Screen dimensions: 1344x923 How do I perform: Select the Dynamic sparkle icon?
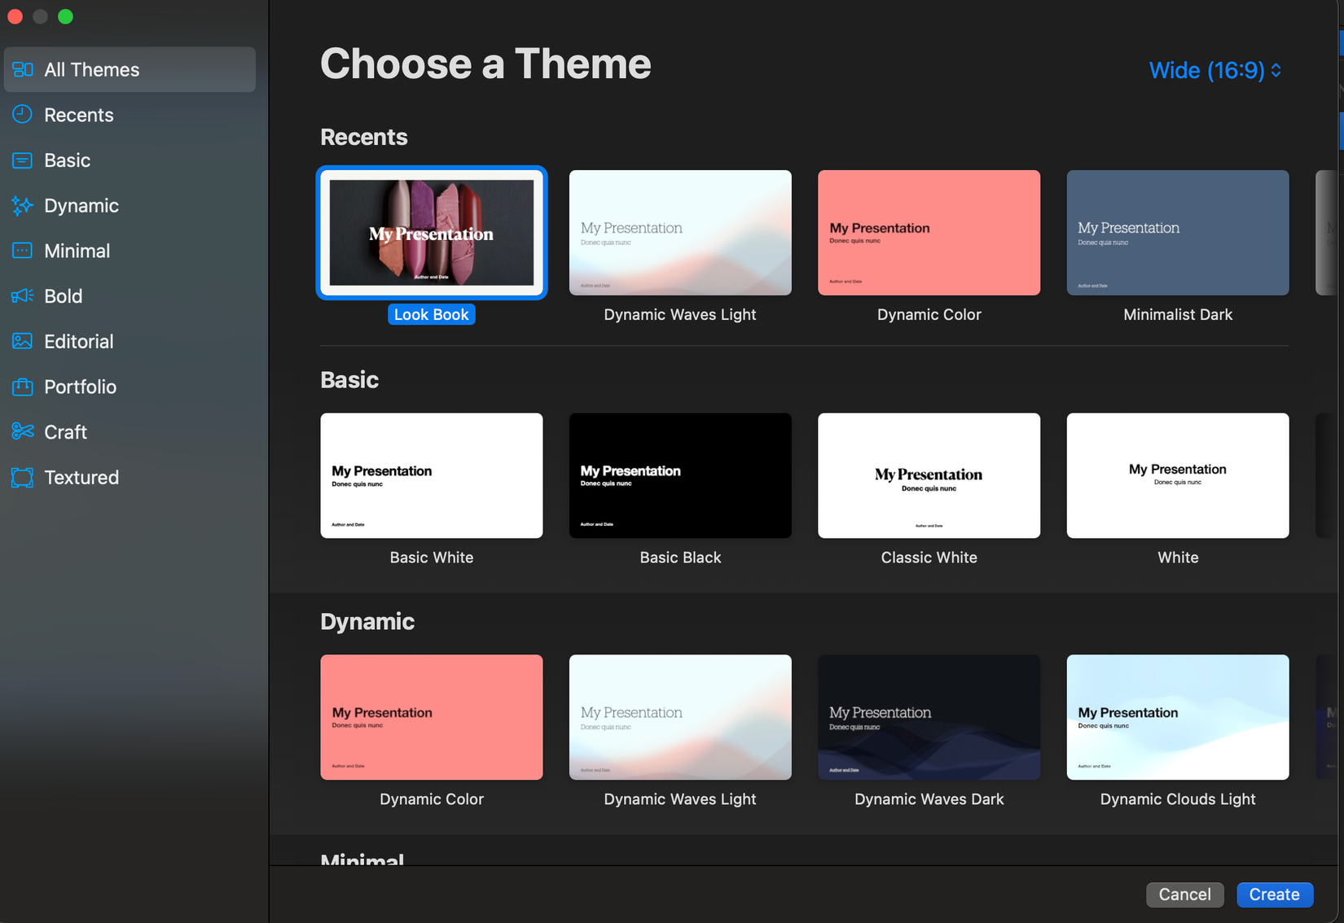(x=23, y=206)
